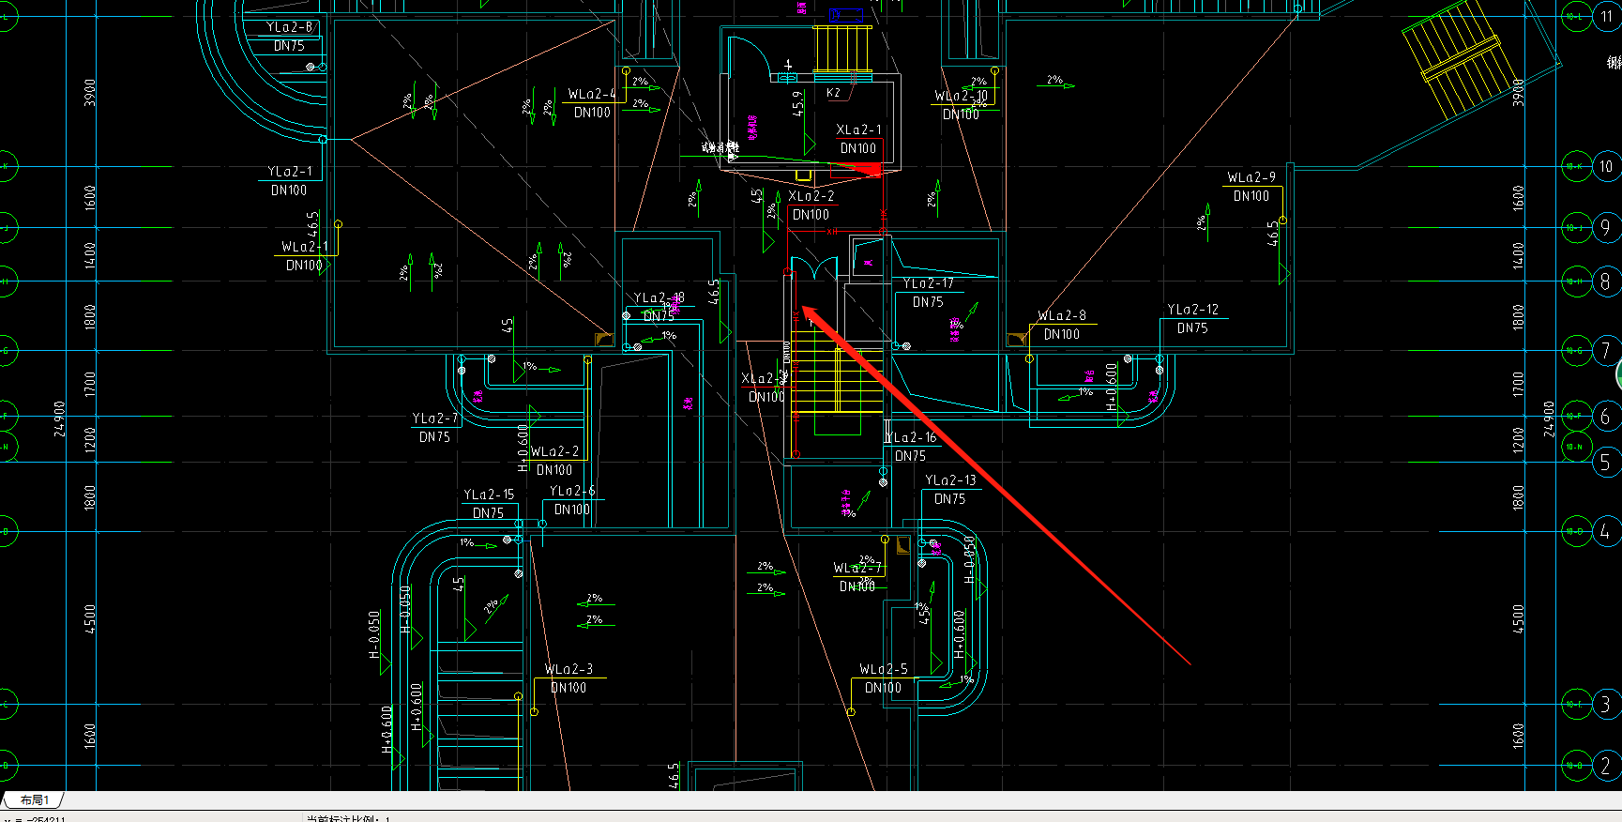Click the 当前标注比例 status bar entry
Screen dimensions: 1622x822
347,818
